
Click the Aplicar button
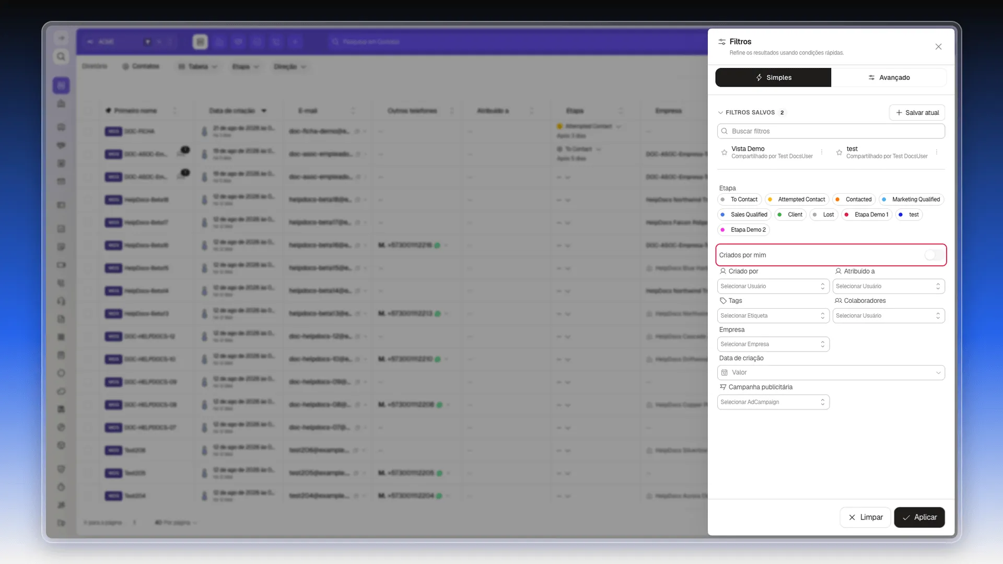coord(919,517)
